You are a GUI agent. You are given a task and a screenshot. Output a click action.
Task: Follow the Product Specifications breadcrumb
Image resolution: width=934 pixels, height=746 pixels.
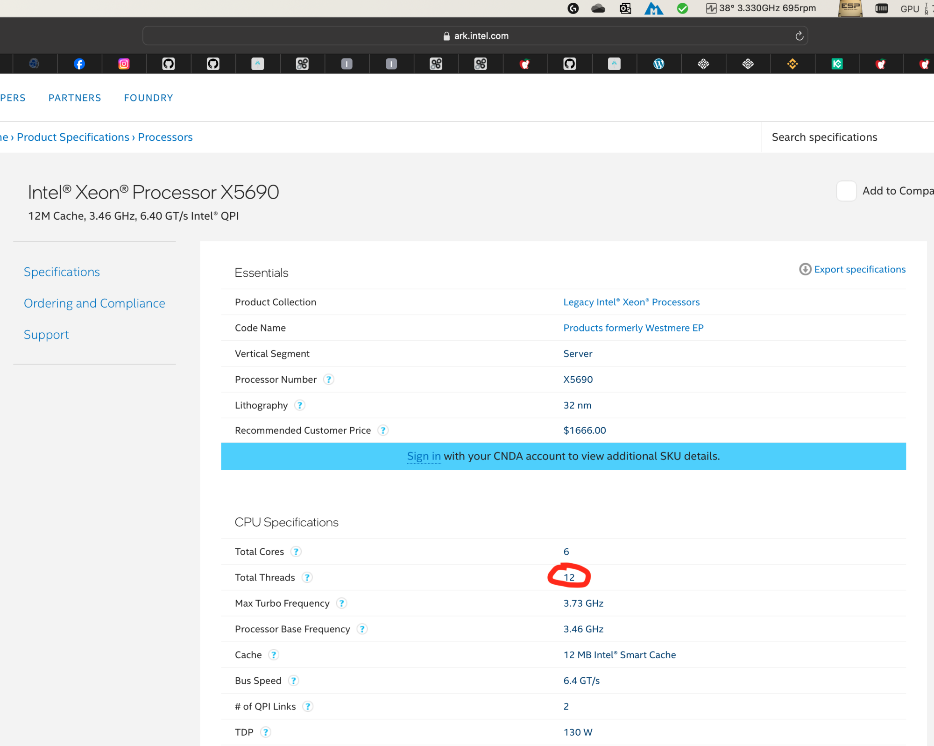pos(73,137)
